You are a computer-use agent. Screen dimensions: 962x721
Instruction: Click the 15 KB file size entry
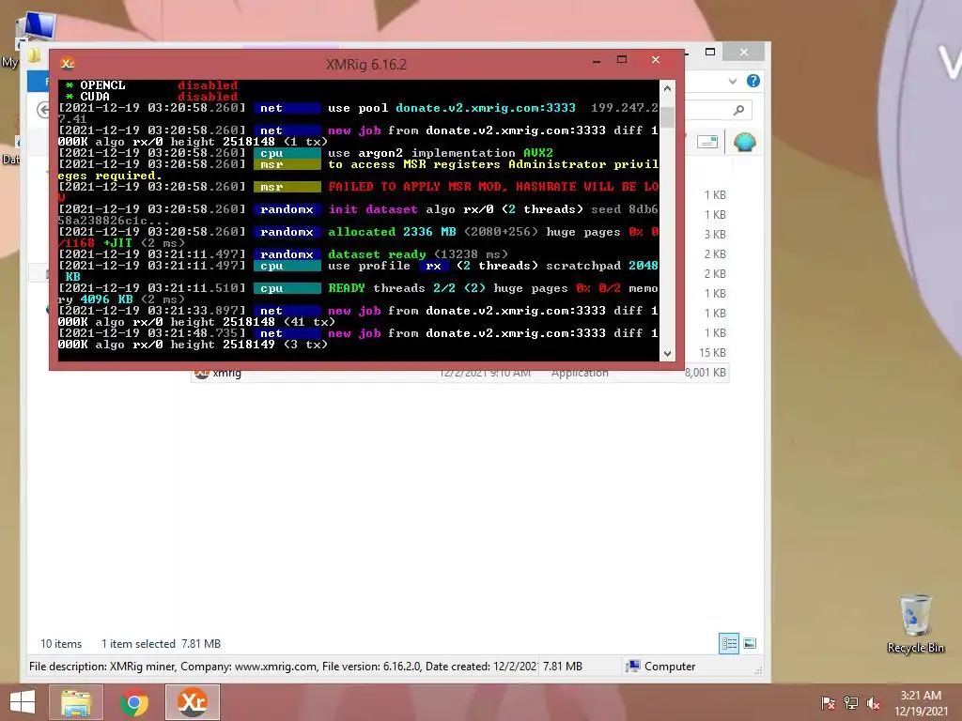coord(712,353)
